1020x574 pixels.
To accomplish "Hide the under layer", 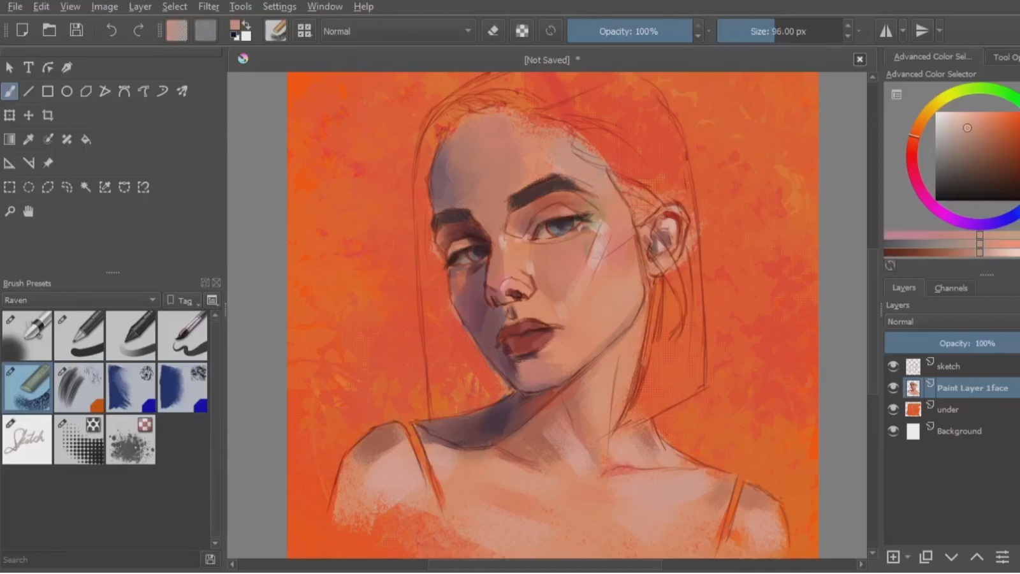I will [893, 409].
